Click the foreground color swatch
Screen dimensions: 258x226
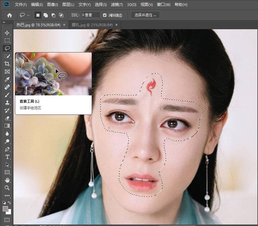pyautogui.click(x=5, y=209)
